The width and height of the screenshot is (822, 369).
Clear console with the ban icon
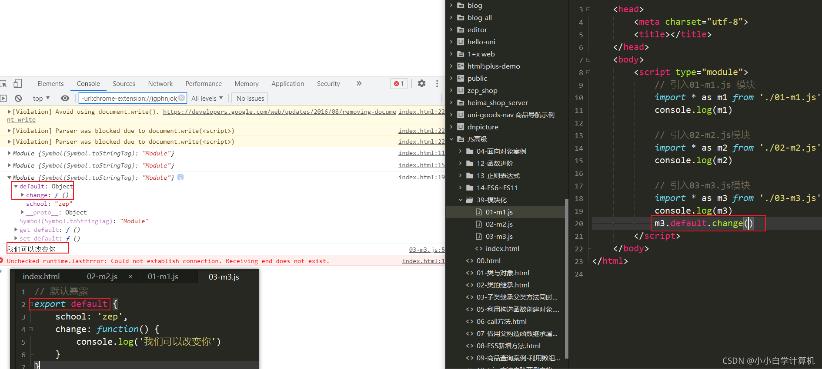18,98
